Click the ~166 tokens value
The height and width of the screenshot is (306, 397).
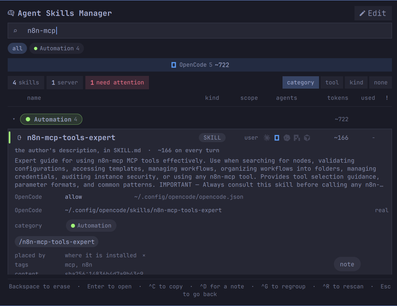tap(341, 138)
